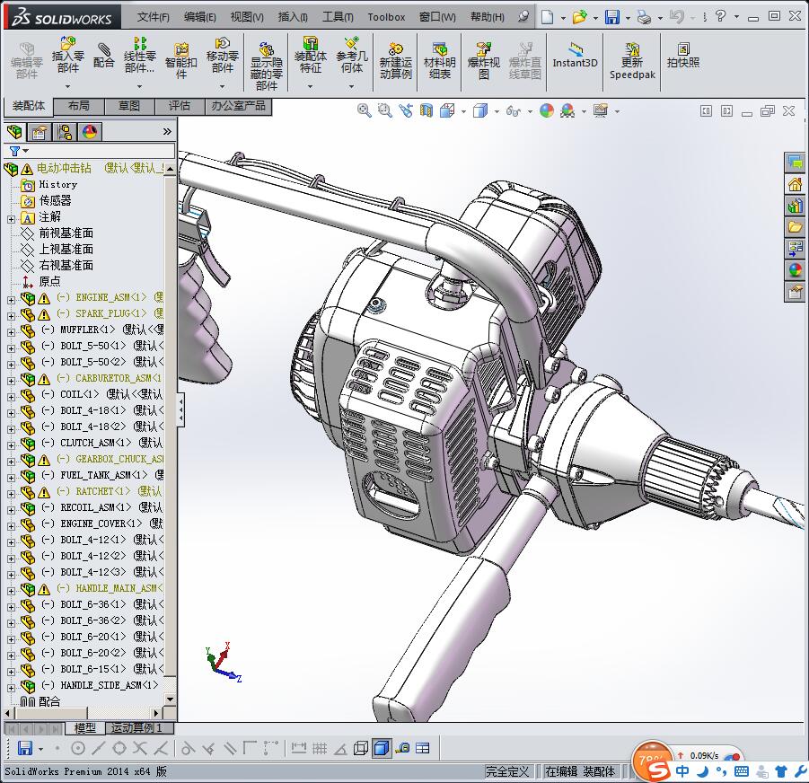Click the Instant3D icon
The image size is (809, 783).
tap(575, 55)
